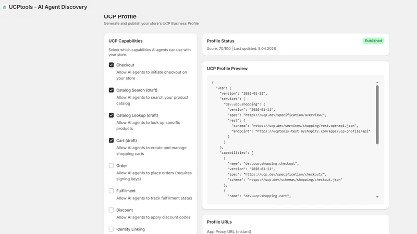417x234 pixels.
Task: Click the Discount label text
Action: [125, 210]
